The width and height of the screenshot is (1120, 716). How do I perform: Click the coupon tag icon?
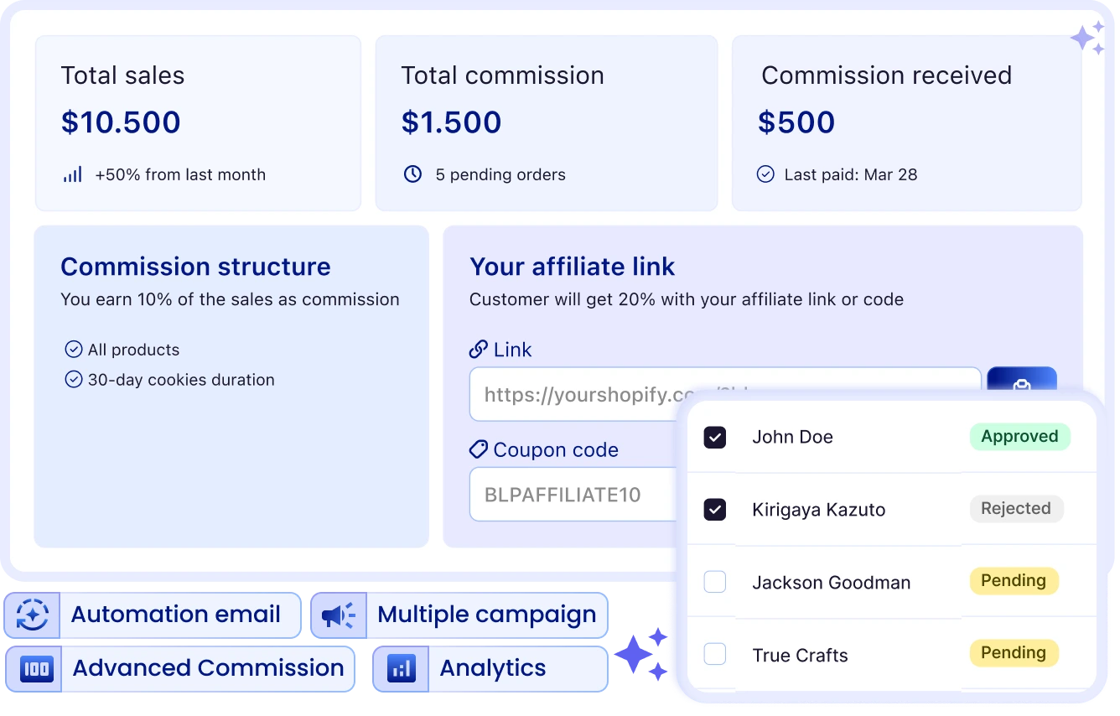[479, 450]
